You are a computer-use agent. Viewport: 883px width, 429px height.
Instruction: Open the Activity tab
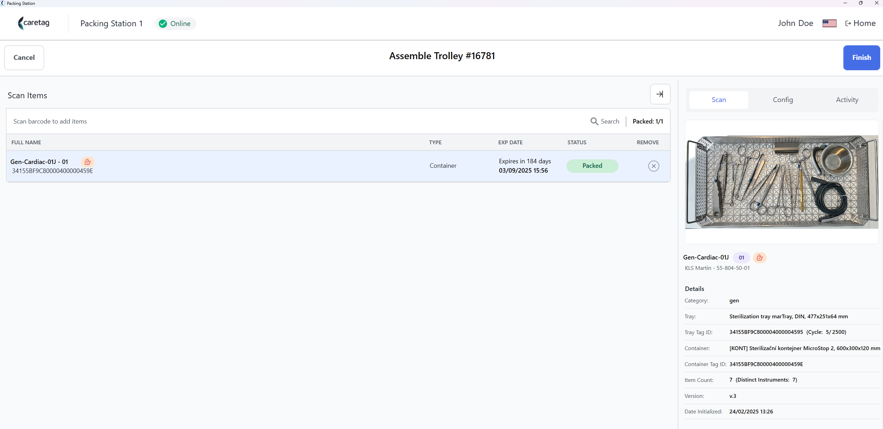847,100
